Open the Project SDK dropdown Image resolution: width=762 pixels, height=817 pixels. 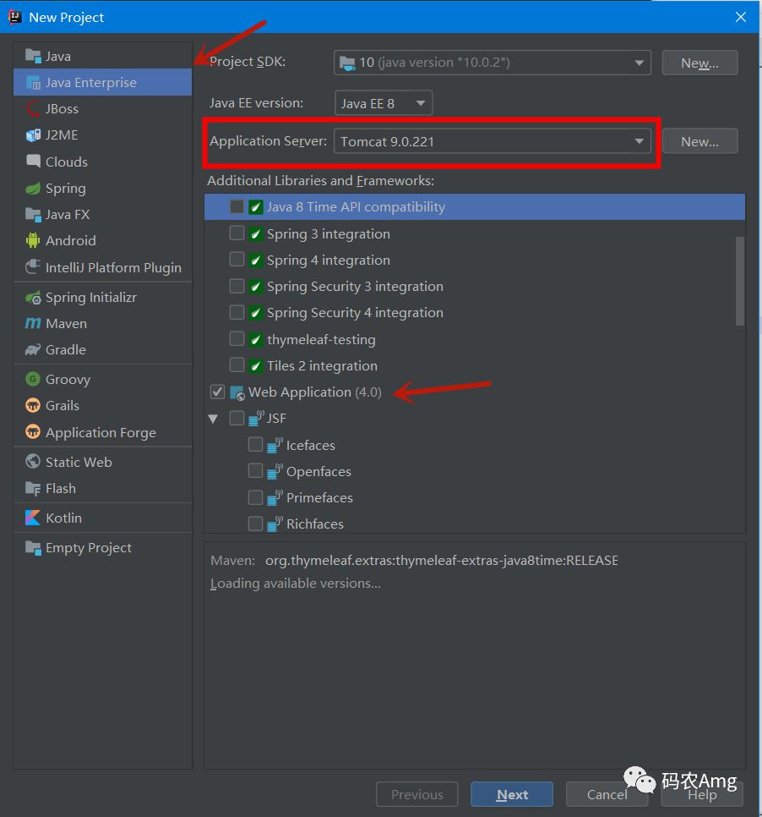point(492,63)
